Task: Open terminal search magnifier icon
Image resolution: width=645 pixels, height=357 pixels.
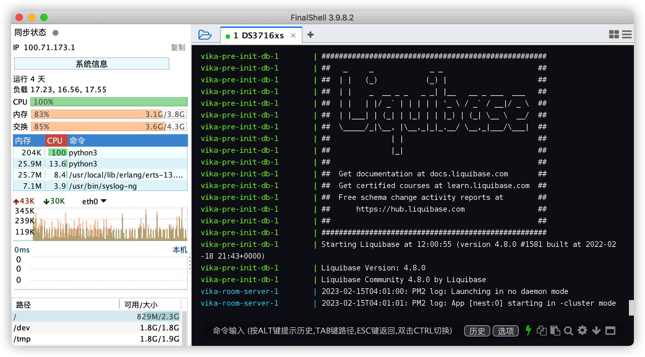Action: (568, 331)
